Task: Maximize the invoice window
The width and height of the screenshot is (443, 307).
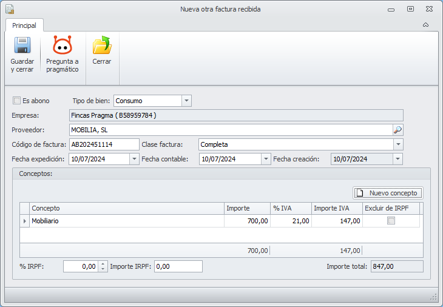Action: click(x=410, y=9)
